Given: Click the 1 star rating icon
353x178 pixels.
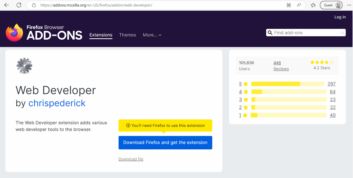Looking at the screenshot, I should 245,115.
